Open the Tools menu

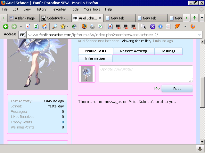point(75,9)
